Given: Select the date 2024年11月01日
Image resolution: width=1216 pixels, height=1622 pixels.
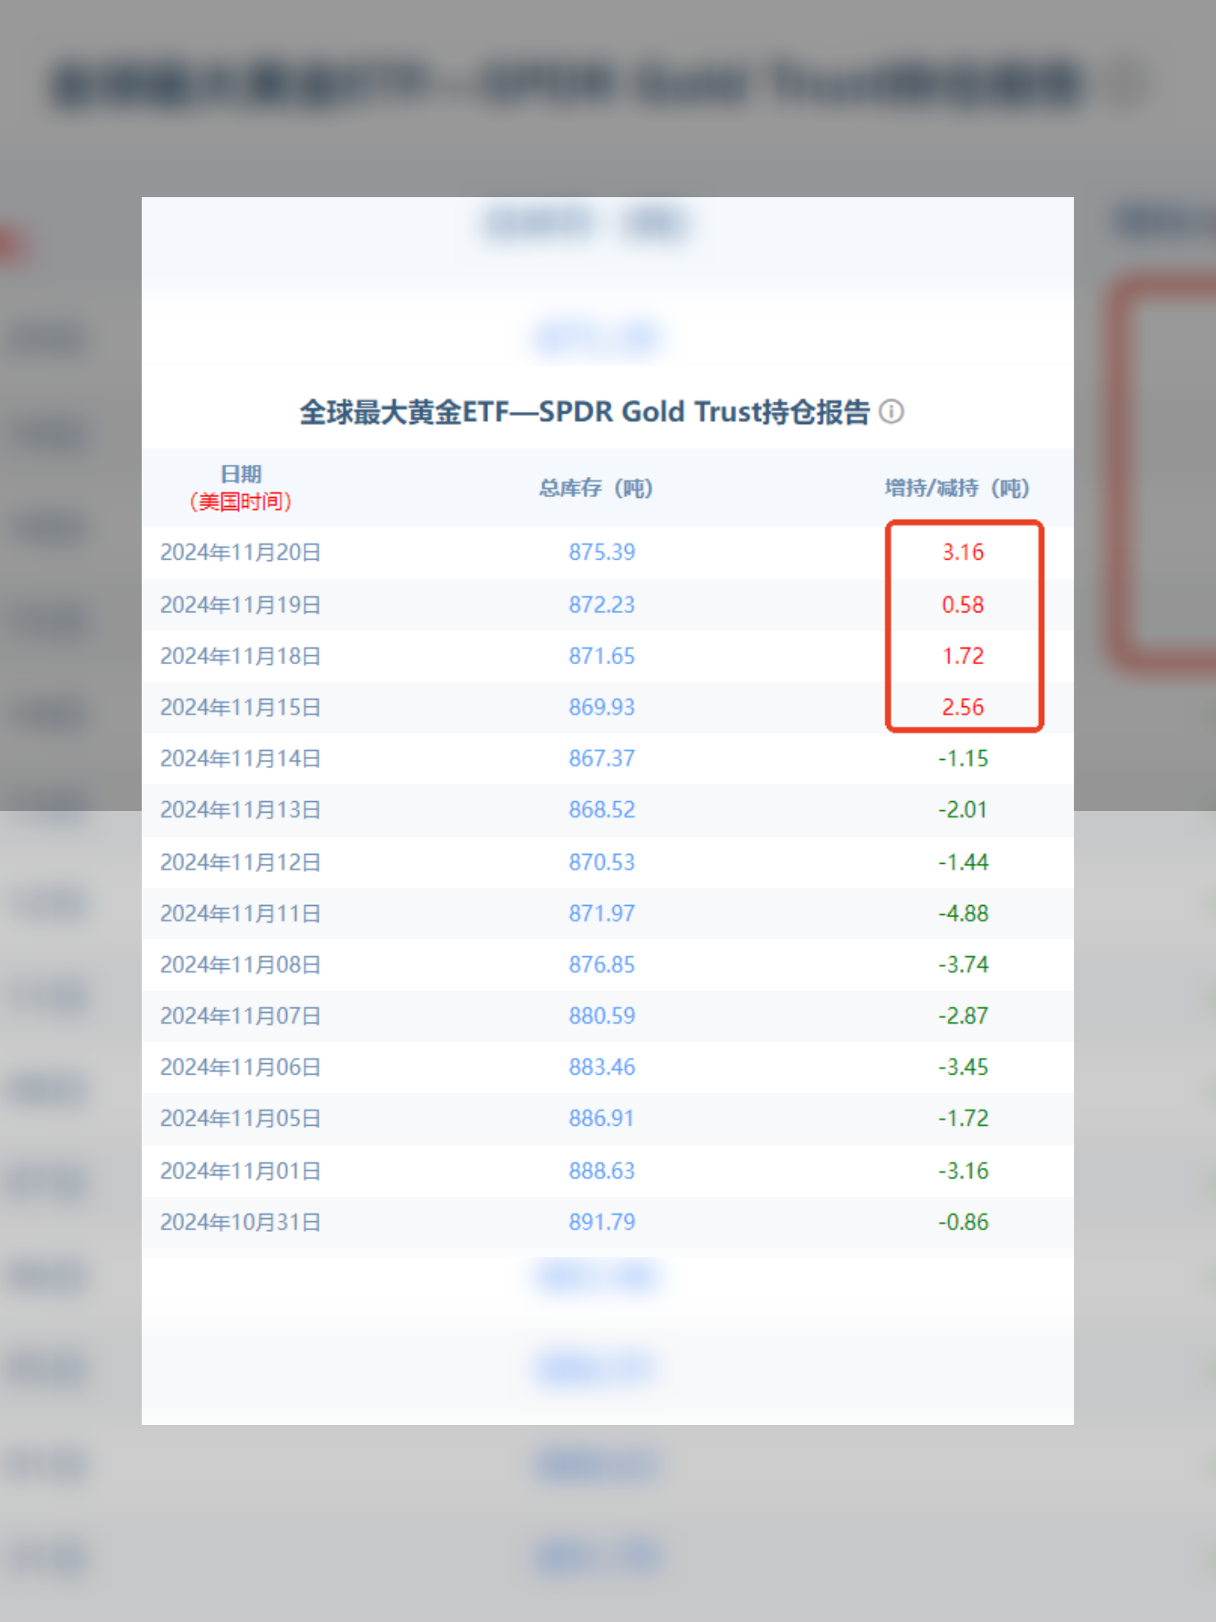Looking at the screenshot, I should 241,1170.
